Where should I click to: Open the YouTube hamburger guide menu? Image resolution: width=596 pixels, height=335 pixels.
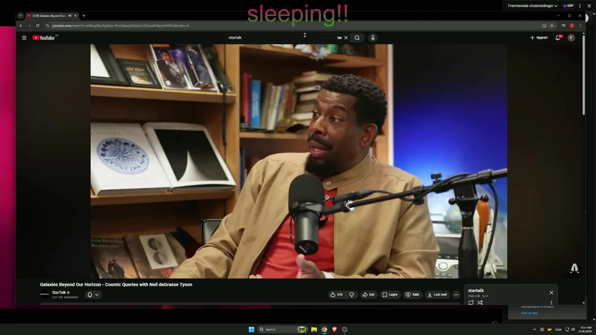point(24,38)
